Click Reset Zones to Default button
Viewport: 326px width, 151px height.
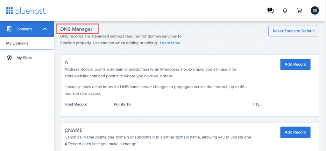pos(294,31)
